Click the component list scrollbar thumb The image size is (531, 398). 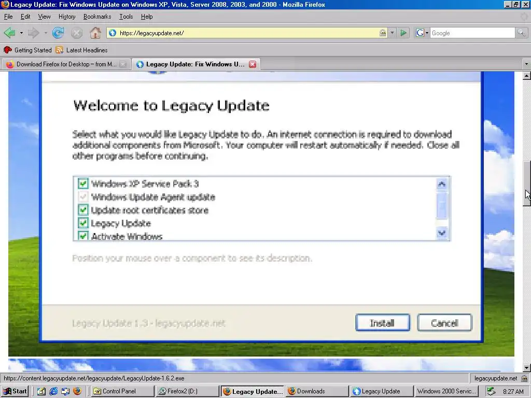pyautogui.click(x=442, y=205)
